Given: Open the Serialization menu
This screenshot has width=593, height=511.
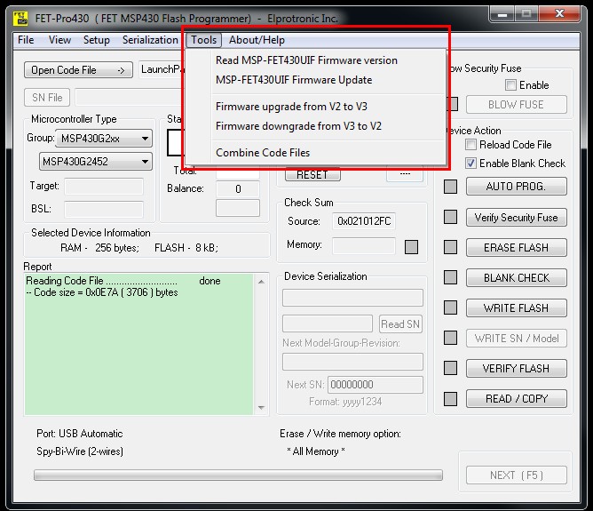Looking at the screenshot, I should [x=150, y=40].
